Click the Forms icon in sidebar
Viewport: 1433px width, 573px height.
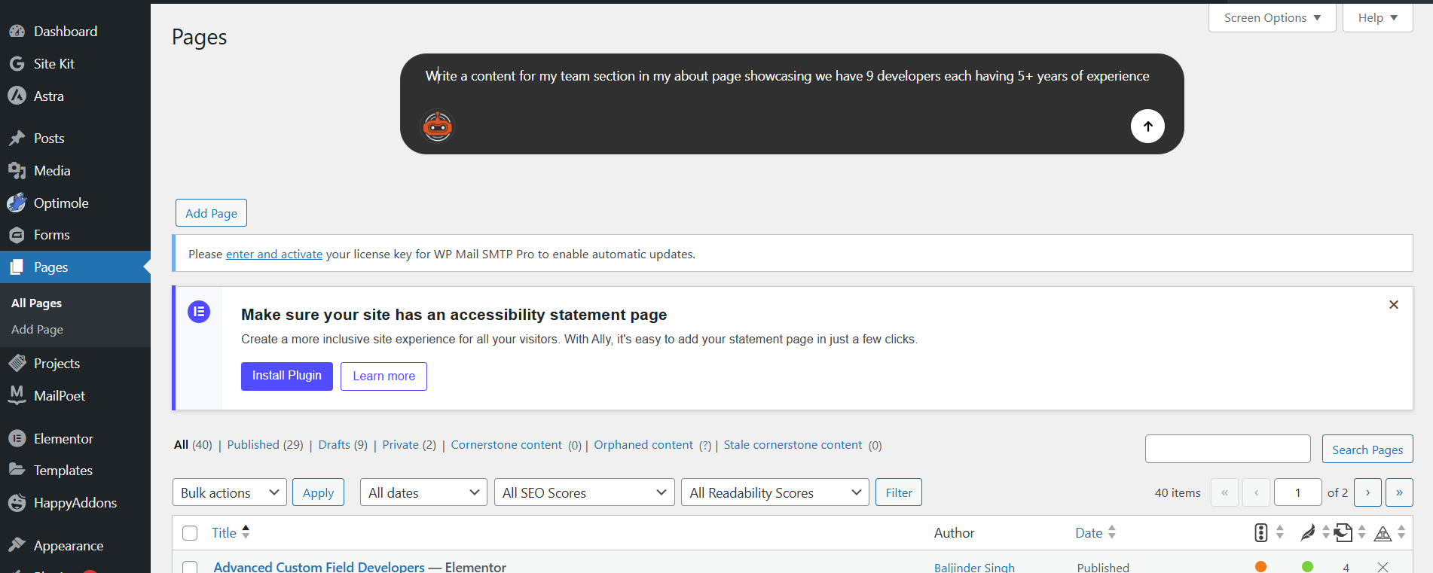click(x=17, y=235)
